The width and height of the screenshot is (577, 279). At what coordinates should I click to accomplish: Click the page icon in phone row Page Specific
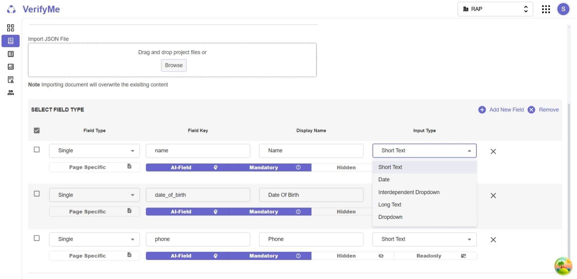pyautogui.click(x=129, y=255)
